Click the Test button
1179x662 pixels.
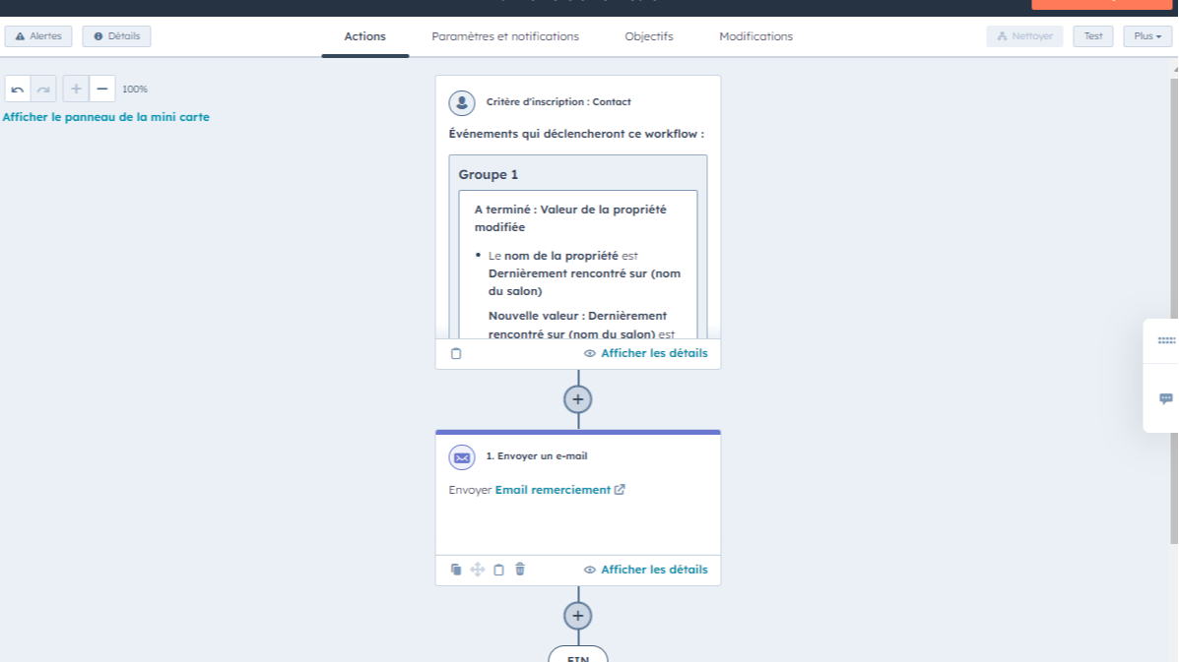tap(1092, 35)
